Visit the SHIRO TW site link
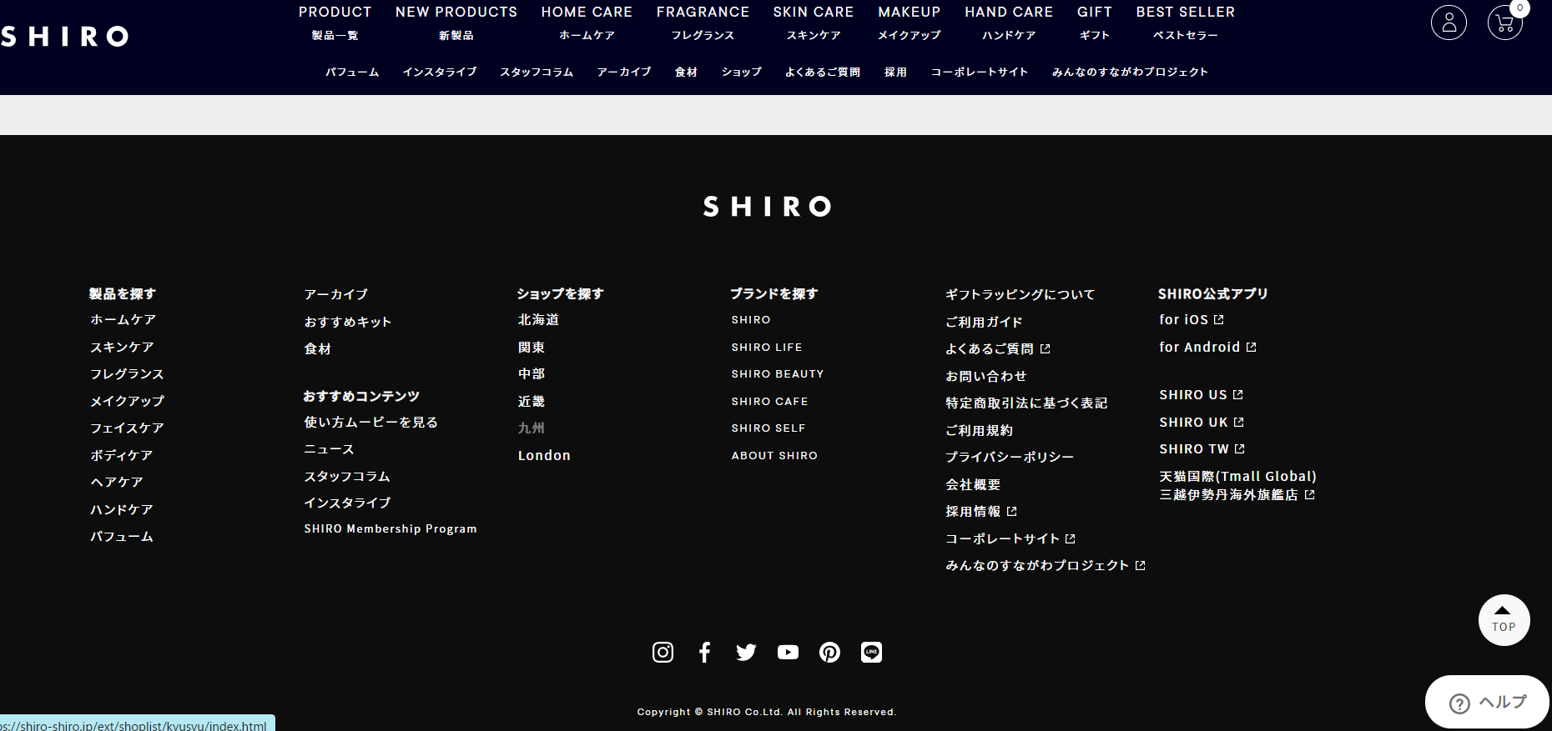The width and height of the screenshot is (1552, 731). [1202, 448]
